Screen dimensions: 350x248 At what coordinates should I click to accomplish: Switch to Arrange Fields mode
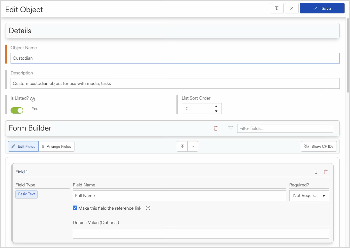pyautogui.click(x=57, y=147)
